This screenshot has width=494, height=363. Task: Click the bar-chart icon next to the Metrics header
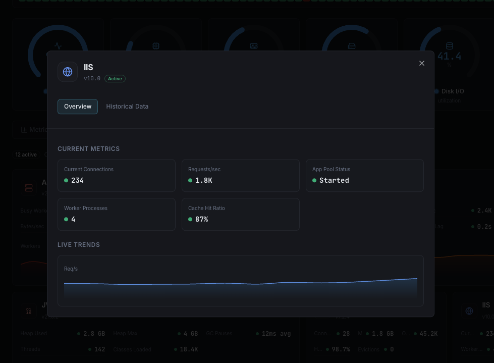pyautogui.click(x=24, y=130)
